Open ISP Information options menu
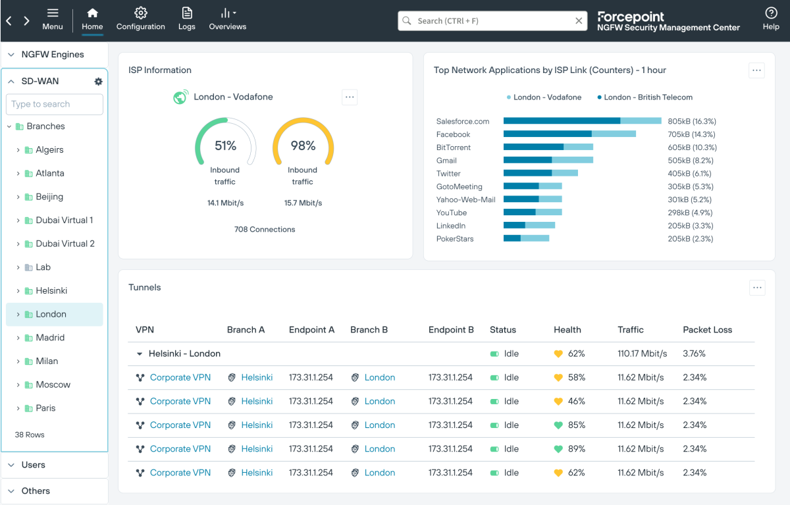The height and width of the screenshot is (505, 790). click(350, 97)
